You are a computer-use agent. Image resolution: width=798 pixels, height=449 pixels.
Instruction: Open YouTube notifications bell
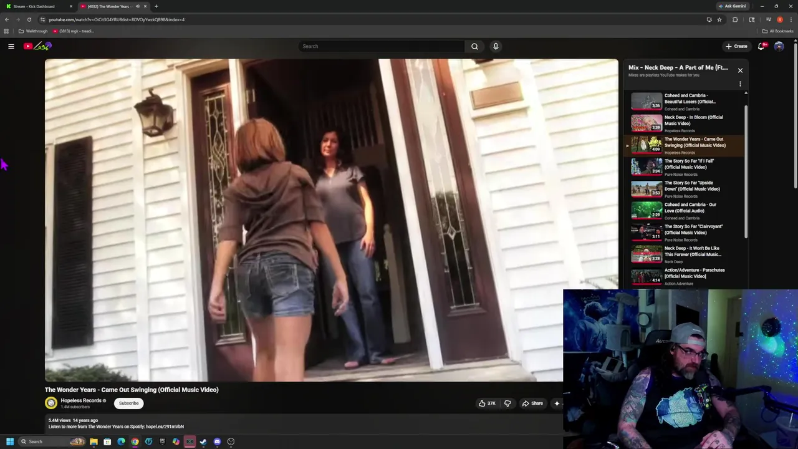[762, 46]
